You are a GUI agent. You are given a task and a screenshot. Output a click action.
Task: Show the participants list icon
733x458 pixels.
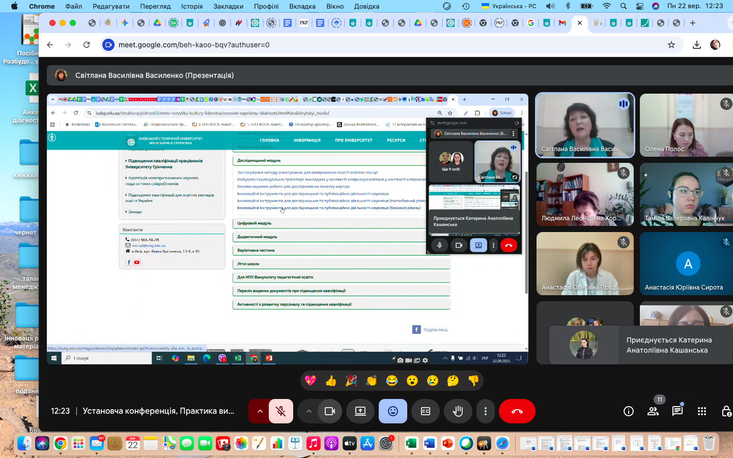point(653,411)
